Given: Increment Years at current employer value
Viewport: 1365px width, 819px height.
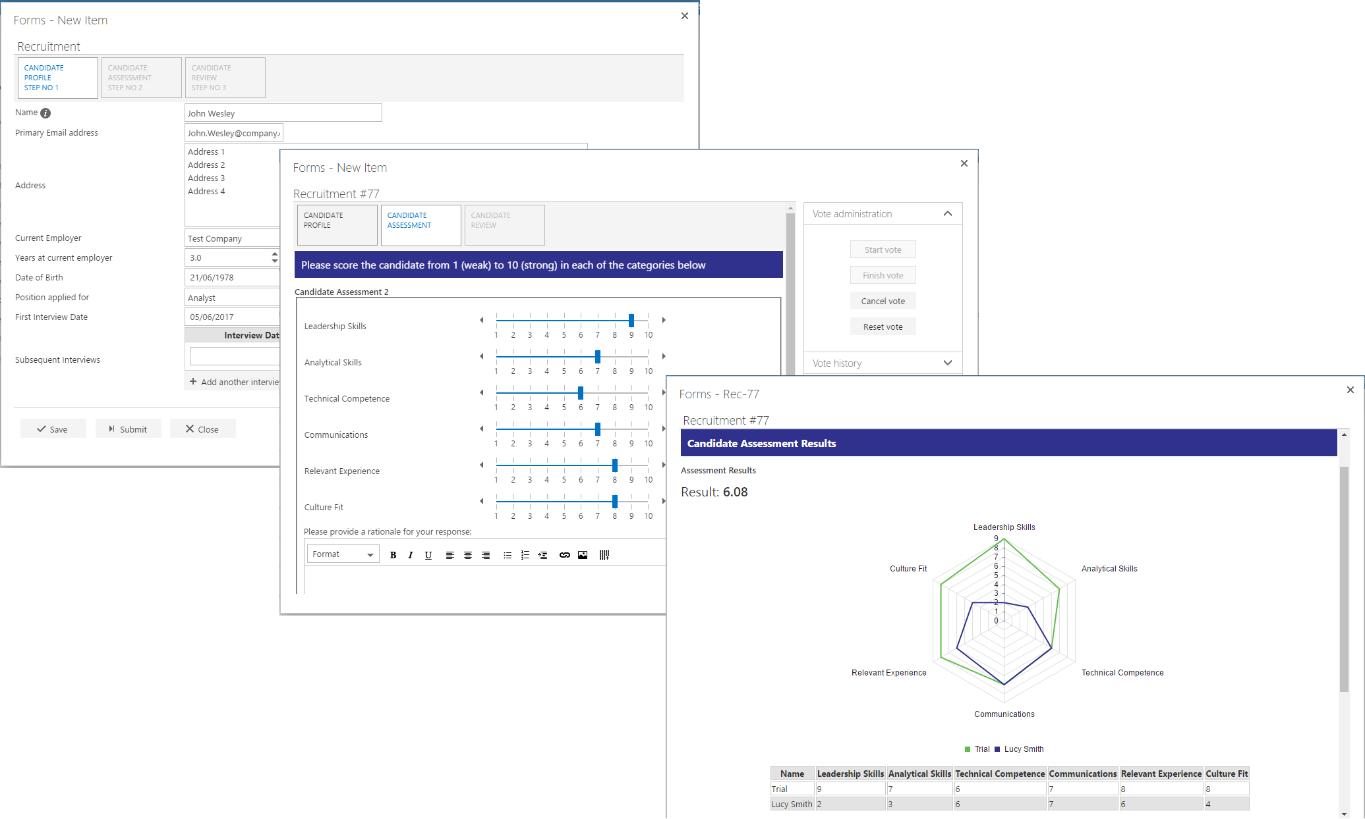Looking at the screenshot, I should [x=274, y=253].
